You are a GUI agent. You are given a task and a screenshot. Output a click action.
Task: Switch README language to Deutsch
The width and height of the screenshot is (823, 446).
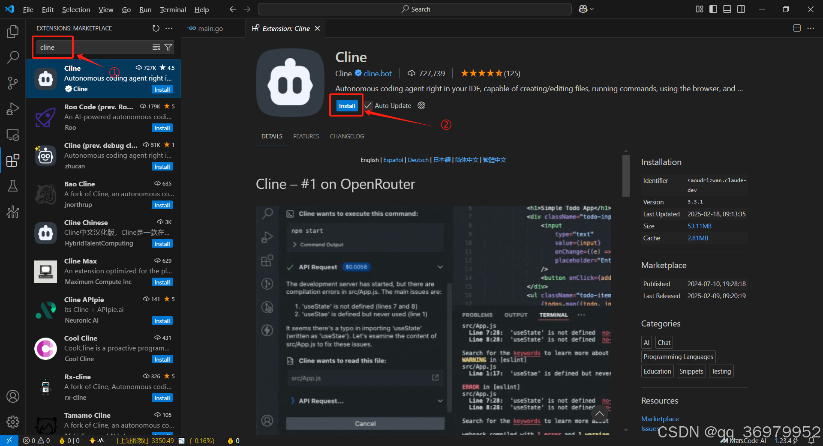pos(418,160)
